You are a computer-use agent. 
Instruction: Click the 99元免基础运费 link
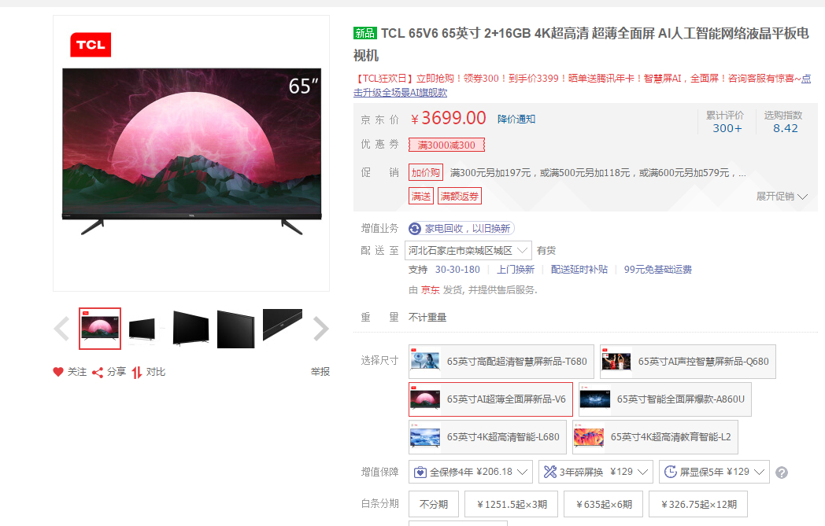click(657, 270)
